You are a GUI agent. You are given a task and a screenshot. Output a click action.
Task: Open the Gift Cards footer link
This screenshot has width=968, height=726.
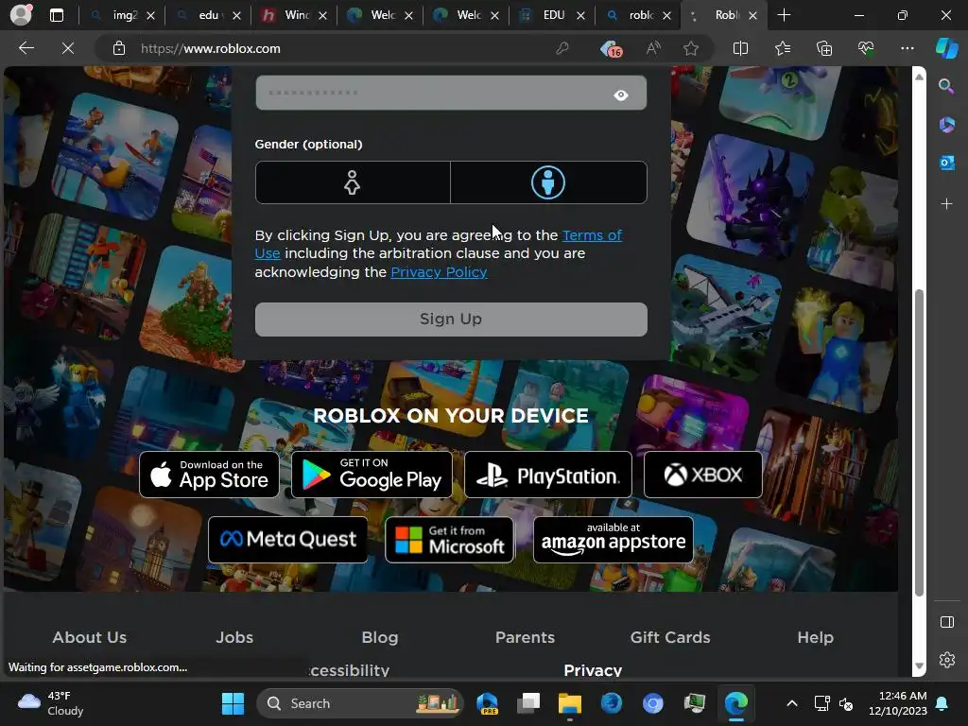pos(670,637)
